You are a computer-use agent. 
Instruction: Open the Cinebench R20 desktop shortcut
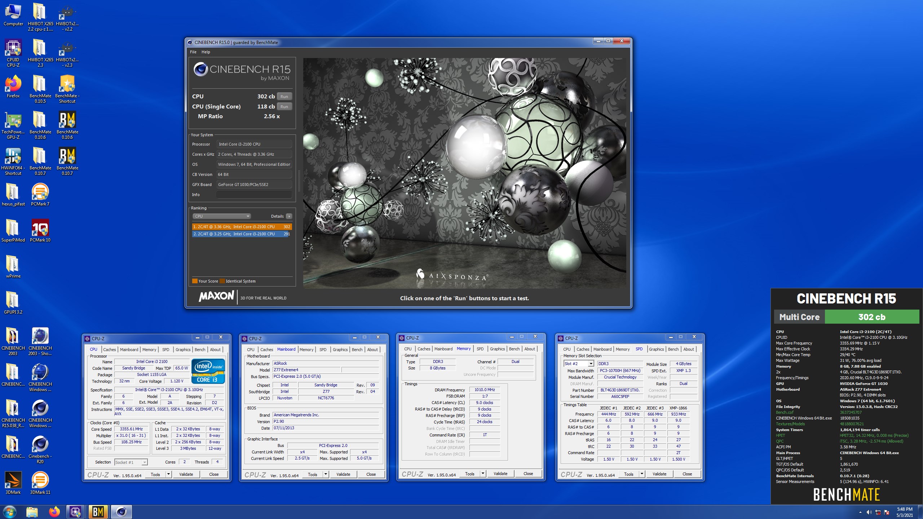click(40, 450)
